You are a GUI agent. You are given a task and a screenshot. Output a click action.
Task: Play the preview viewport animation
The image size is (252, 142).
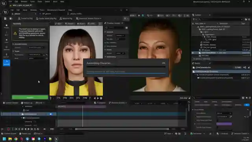[x=98, y=98]
